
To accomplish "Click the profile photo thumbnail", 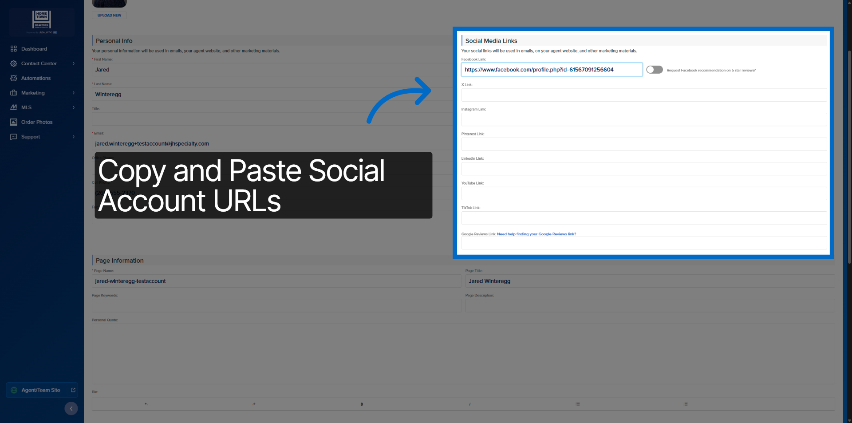I will (109, 4).
